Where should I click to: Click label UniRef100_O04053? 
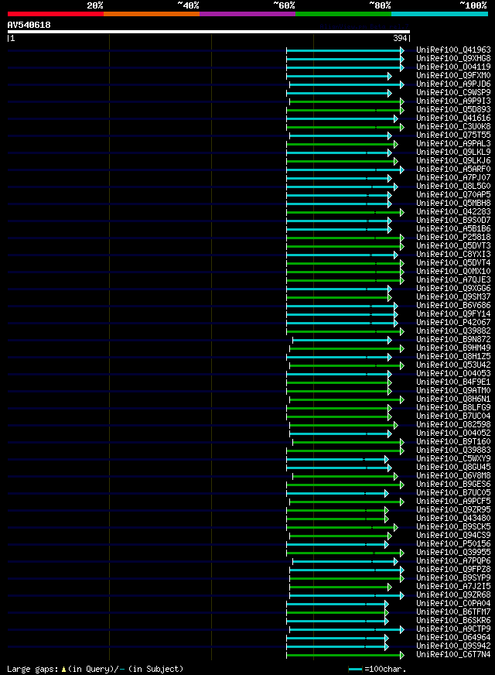coord(453,374)
